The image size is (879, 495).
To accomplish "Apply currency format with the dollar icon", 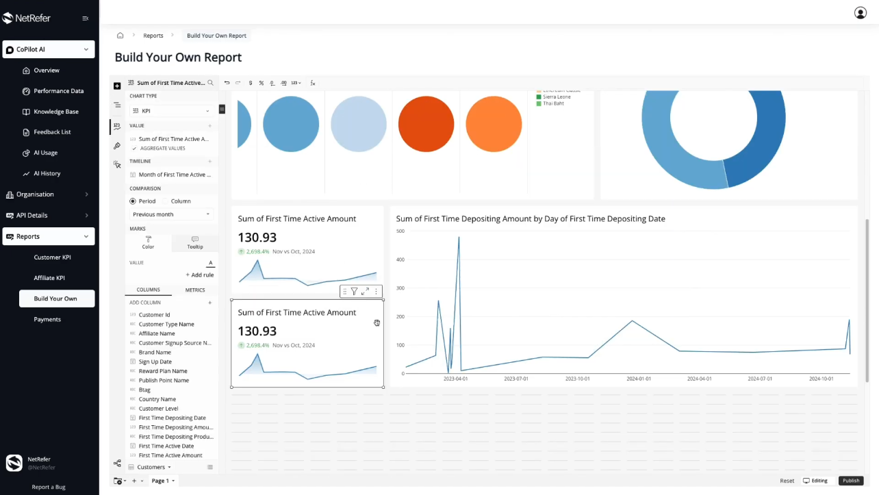I will (x=251, y=83).
